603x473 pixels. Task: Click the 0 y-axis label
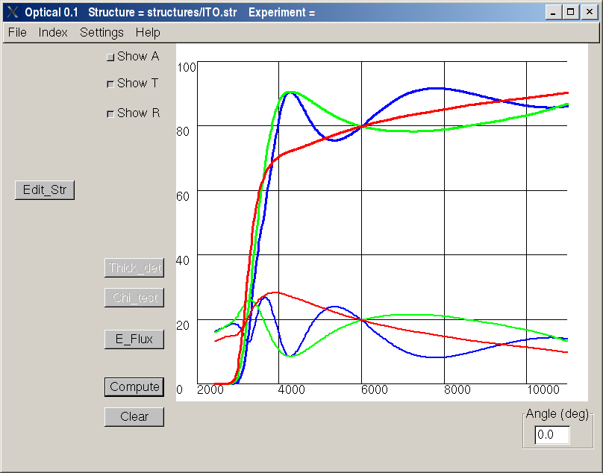[180, 389]
